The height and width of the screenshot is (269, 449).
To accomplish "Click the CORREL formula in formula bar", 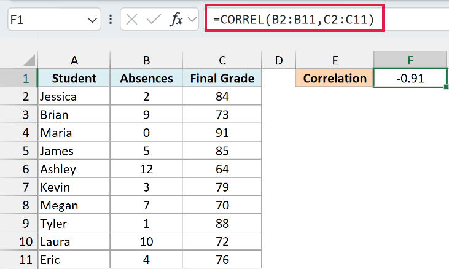I will click(x=294, y=20).
